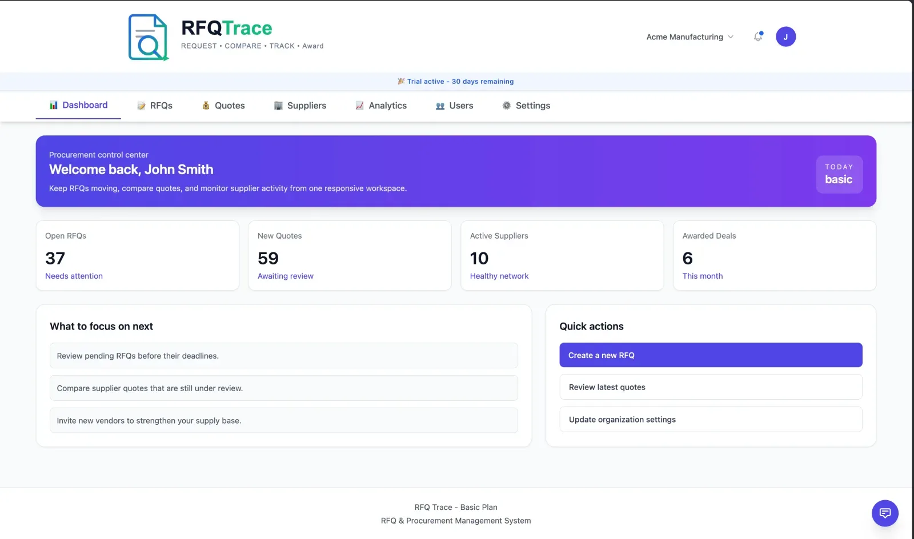Screen dimensions: 914x539
Task: Click the Analytics chart icon
Action: [359, 106]
